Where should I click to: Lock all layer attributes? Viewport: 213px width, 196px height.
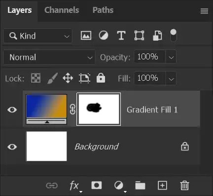click(x=101, y=78)
